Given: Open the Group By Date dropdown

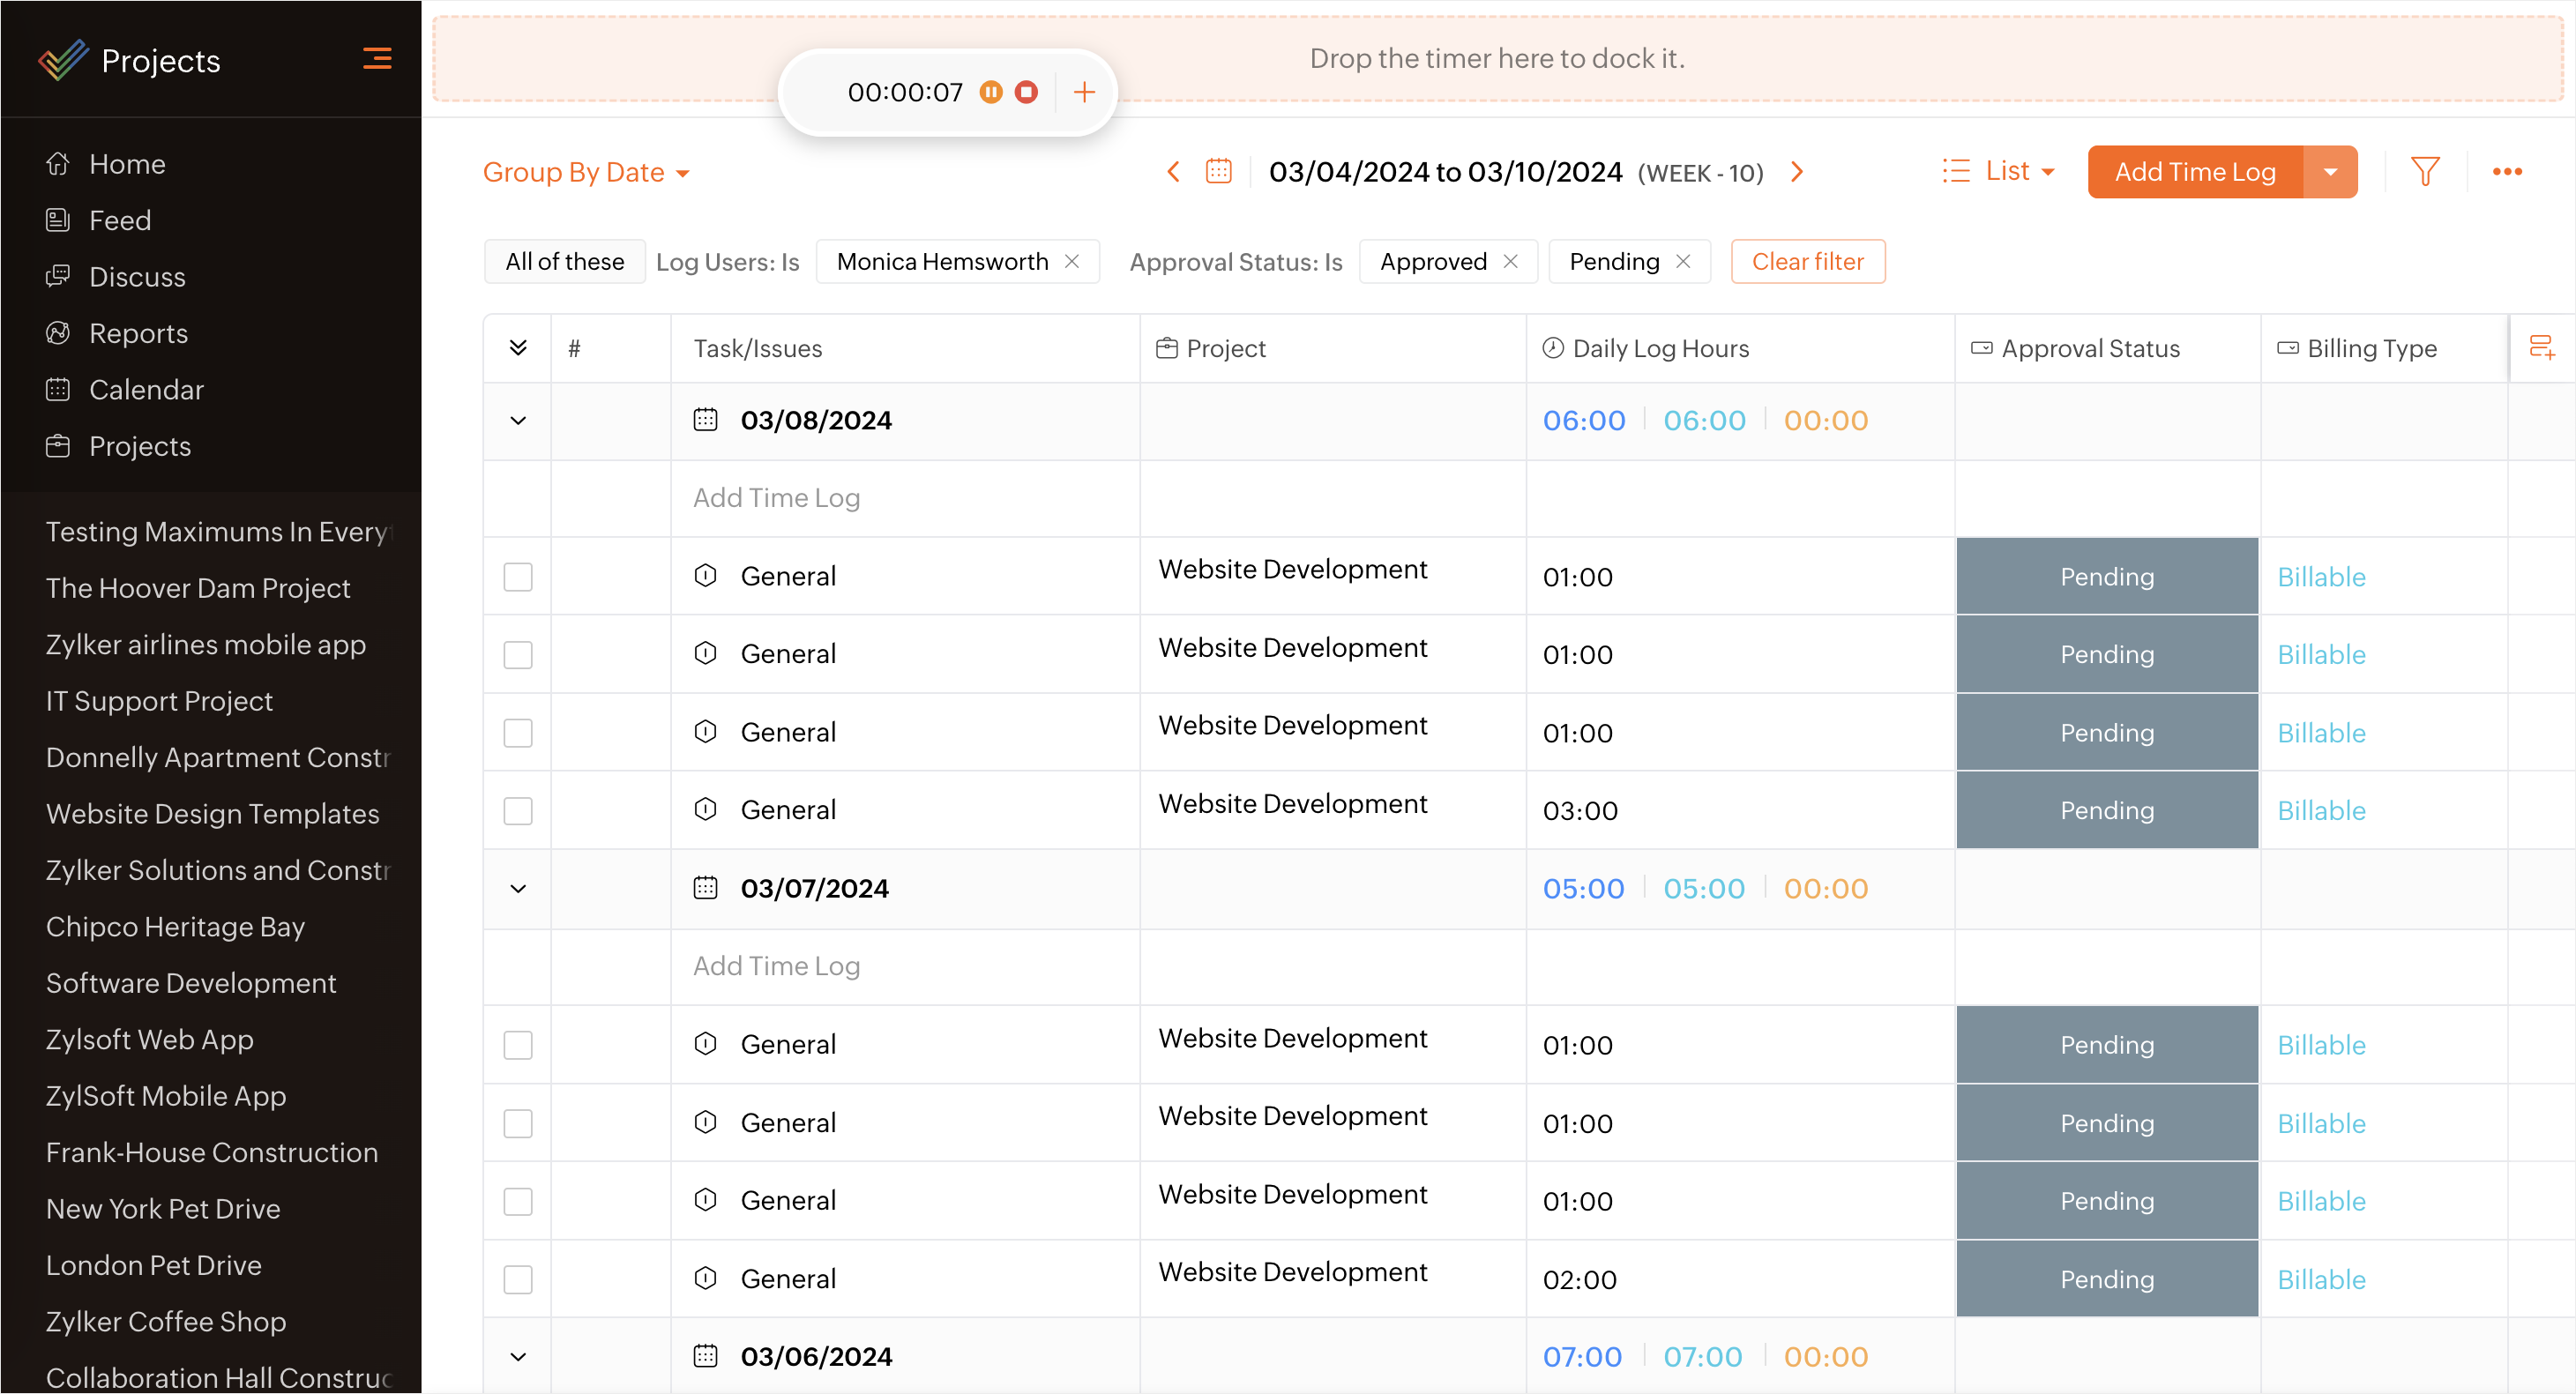Looking at the screenshot, I should click(x=586, y=172).
